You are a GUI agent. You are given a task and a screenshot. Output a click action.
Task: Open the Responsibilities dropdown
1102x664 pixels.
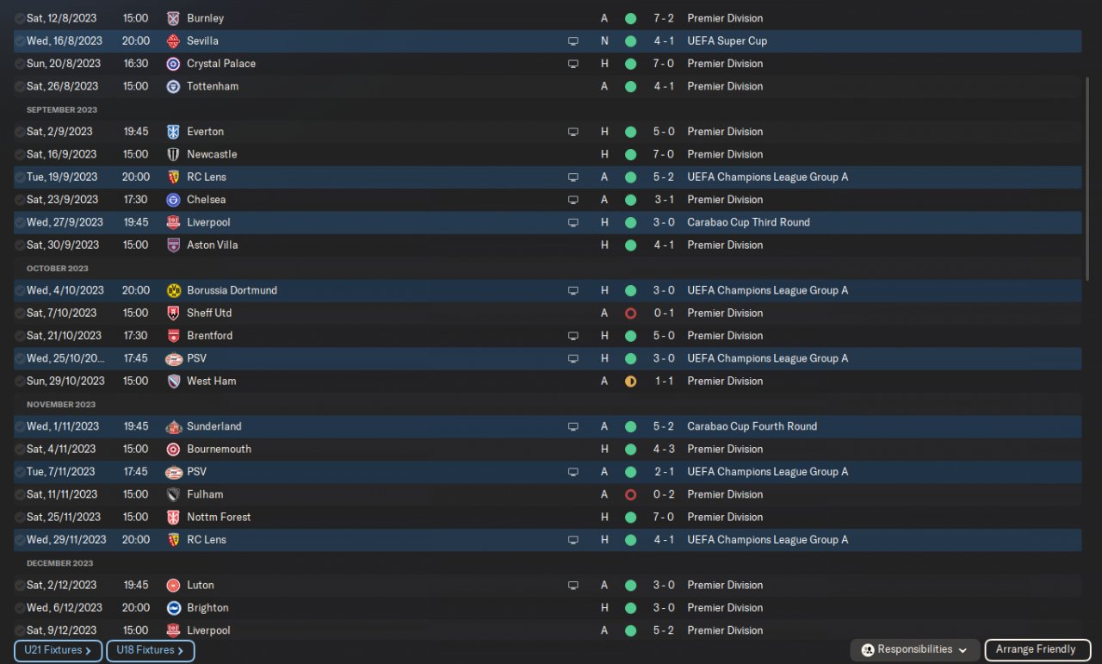(916, 650)
